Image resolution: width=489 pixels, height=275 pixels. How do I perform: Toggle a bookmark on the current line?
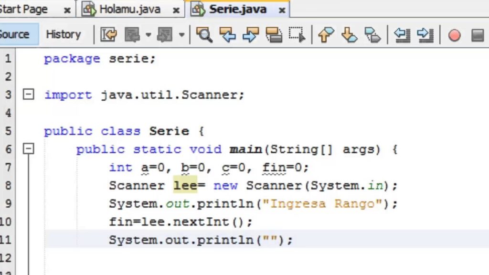[x=372, y=35]
